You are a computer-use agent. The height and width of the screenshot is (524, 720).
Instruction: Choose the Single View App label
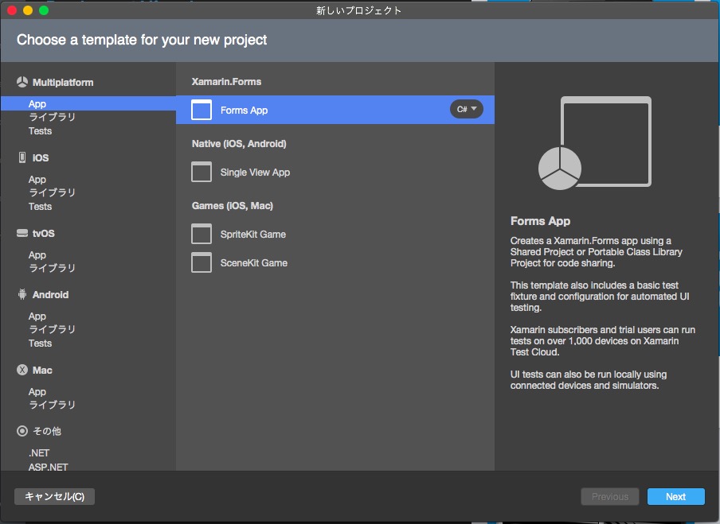(255, 173)
